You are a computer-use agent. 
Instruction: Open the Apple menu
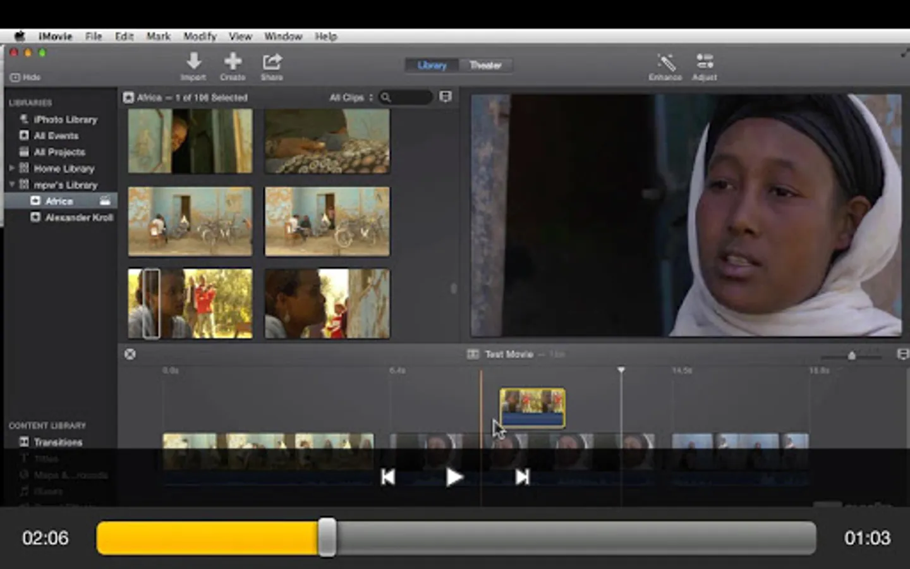click(20, 36)
